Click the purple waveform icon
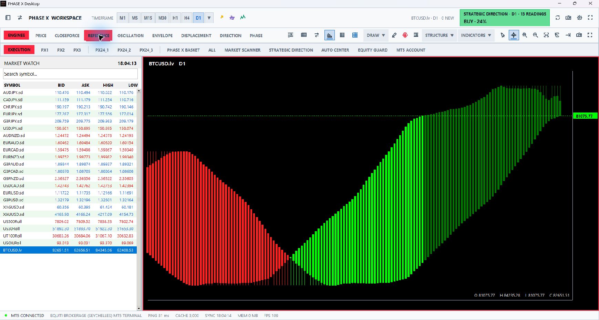This screenshot has width=599, height=320. click(x=232, y=17)
